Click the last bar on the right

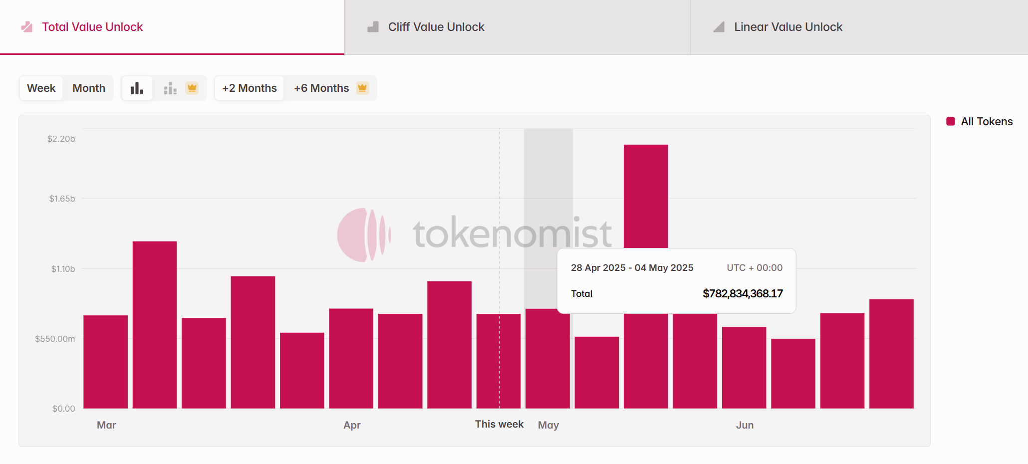(x=891, y=354)
